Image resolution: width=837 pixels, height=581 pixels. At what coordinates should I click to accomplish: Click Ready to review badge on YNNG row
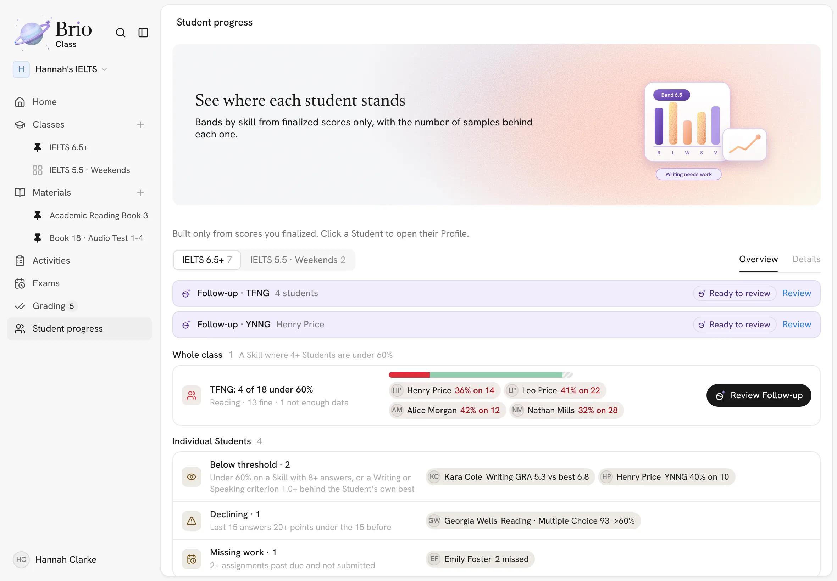point(735,325)
